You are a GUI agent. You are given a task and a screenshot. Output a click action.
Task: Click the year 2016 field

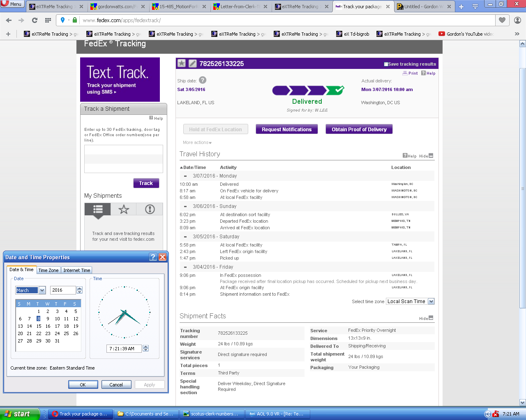63,290
